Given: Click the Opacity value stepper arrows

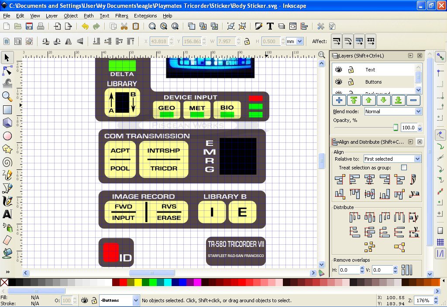Looking at the screenshot, I should (419, 128).
